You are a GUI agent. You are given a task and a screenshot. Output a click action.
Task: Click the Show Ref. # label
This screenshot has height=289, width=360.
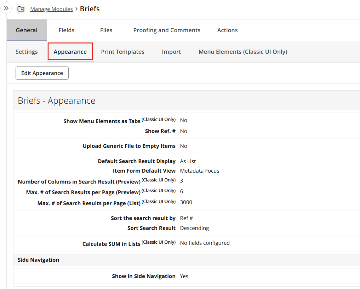pos(160,131)
